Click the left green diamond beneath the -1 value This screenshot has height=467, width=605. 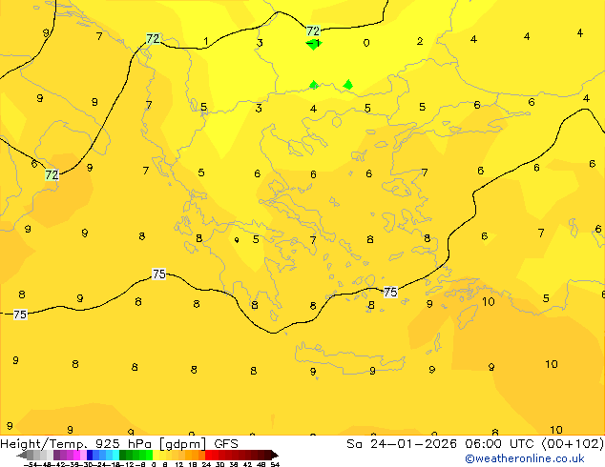(x=314, y=85)
